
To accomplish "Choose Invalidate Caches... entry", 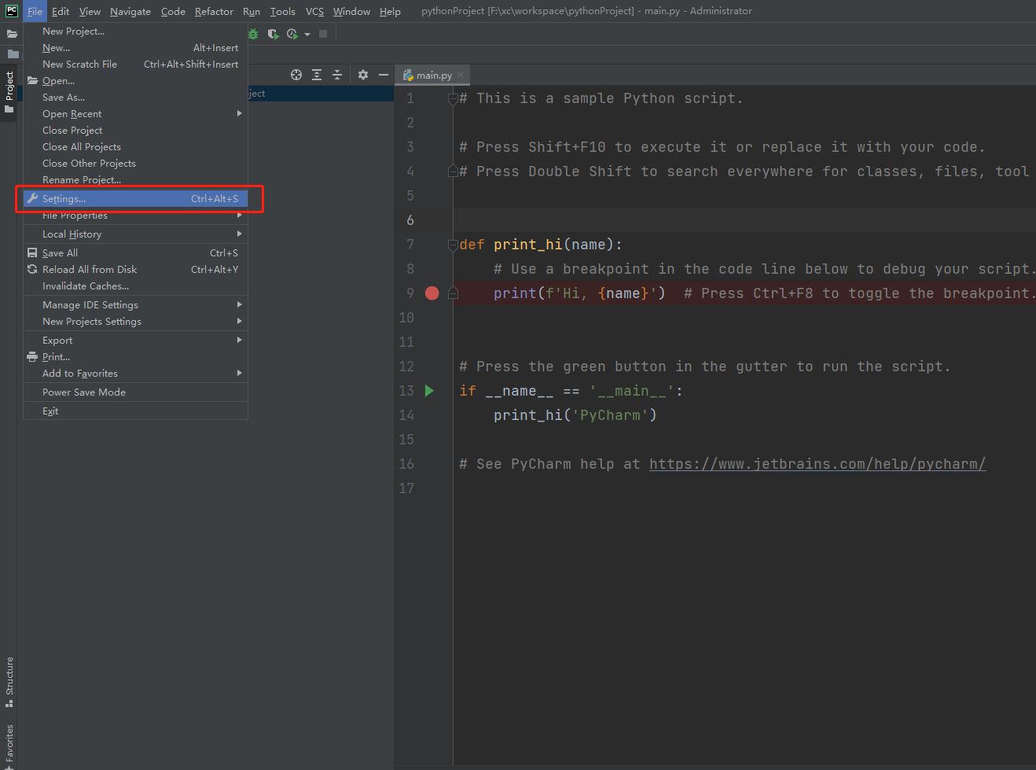I will pos(136,286).
